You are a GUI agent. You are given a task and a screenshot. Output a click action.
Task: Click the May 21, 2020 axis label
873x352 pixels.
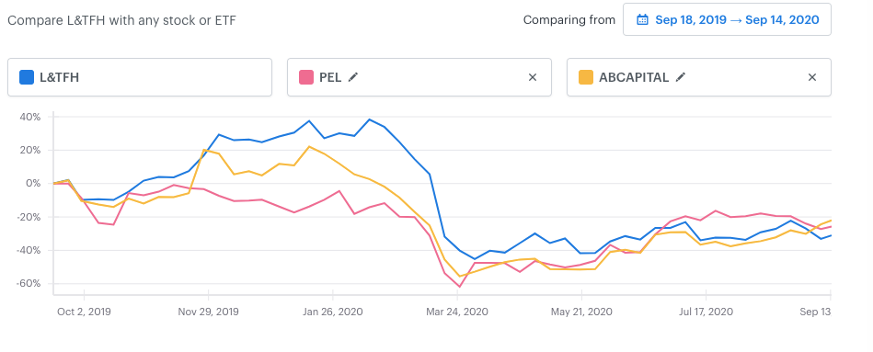(581, 312)
